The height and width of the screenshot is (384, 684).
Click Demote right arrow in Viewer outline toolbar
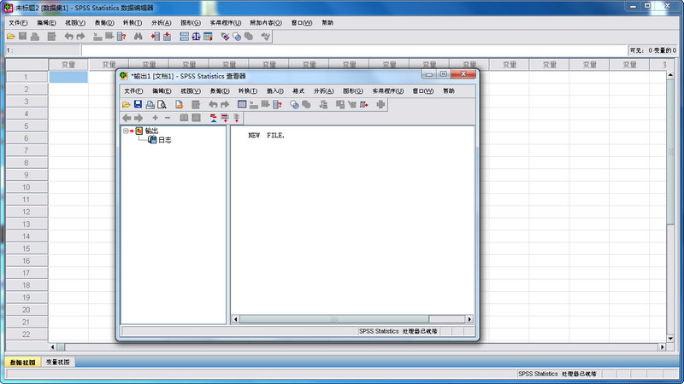(x=139, y=118)
